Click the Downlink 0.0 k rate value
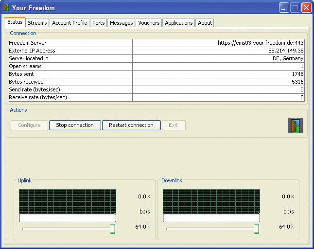Viewport: 314px width, 249px height. pos(288,196)
